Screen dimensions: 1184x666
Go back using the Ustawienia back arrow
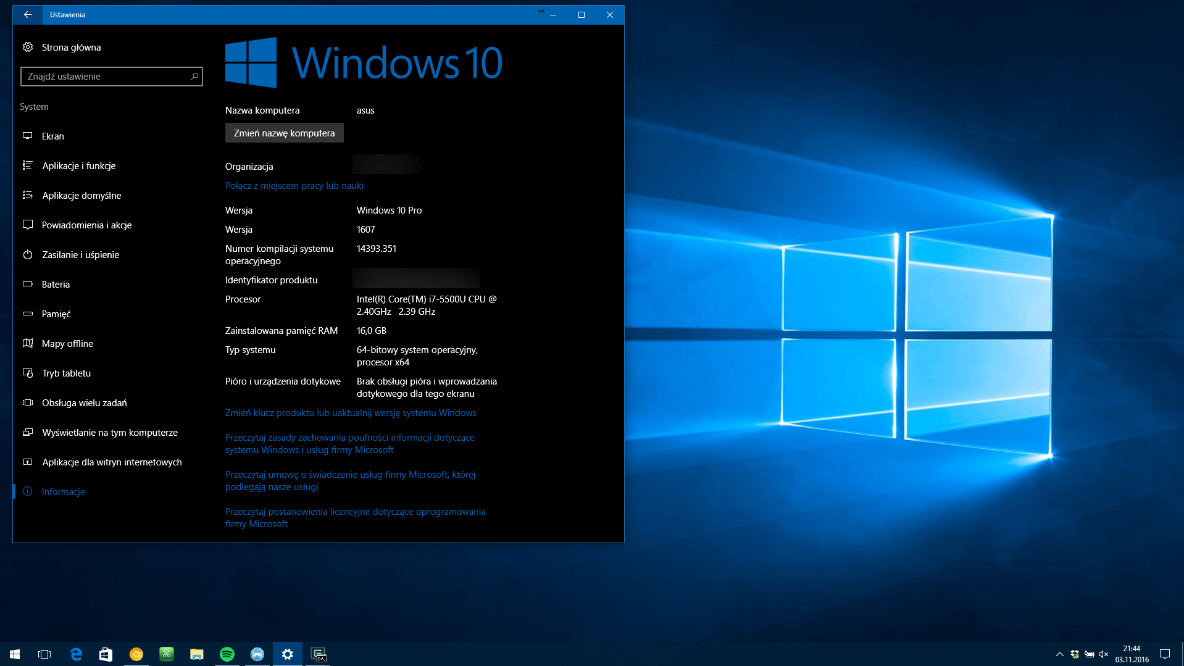point(28,15)
